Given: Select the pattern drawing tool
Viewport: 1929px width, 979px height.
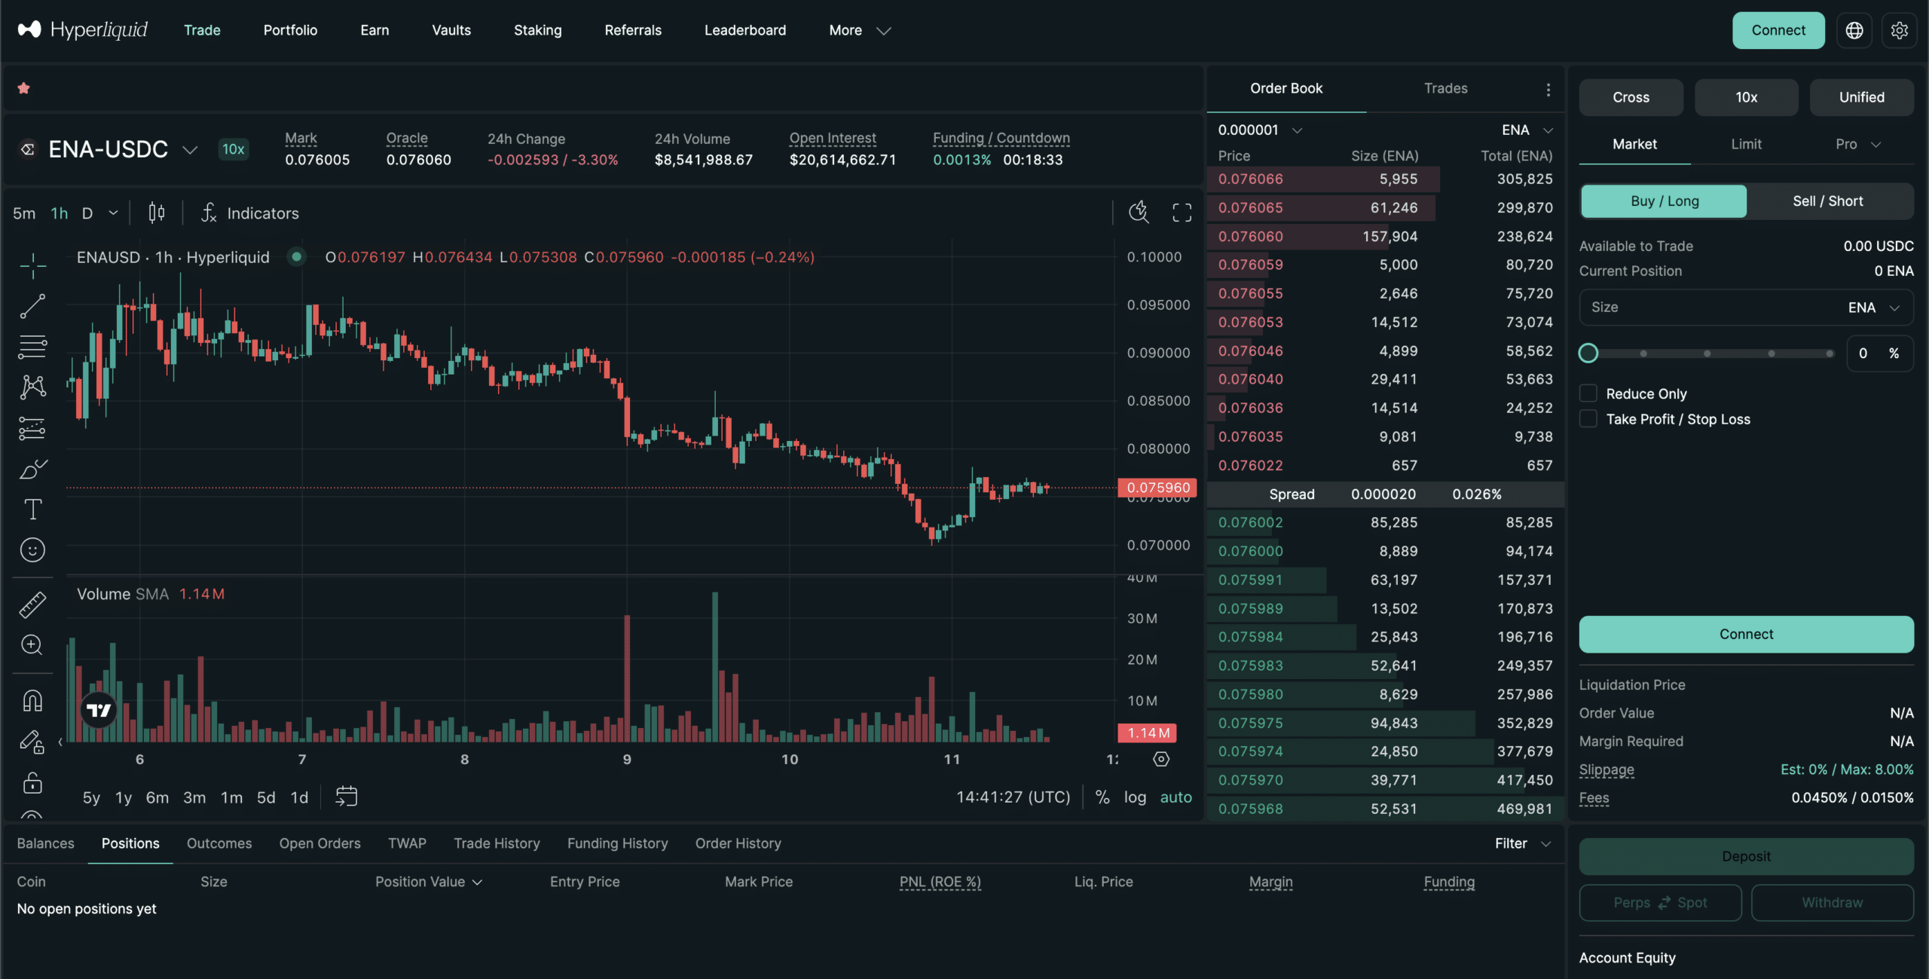Looking at the screenshot, I should click(x=32, y=387).
